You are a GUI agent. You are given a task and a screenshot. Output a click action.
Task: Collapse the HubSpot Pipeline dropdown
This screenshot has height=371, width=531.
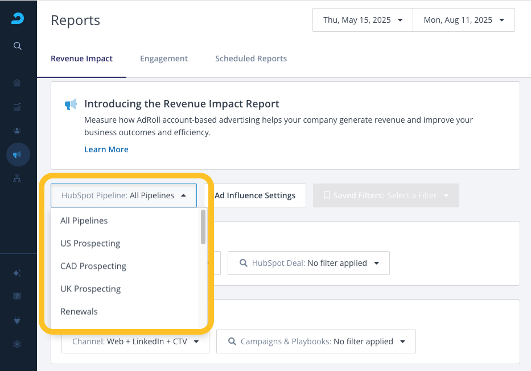click(x=124, y=195)
